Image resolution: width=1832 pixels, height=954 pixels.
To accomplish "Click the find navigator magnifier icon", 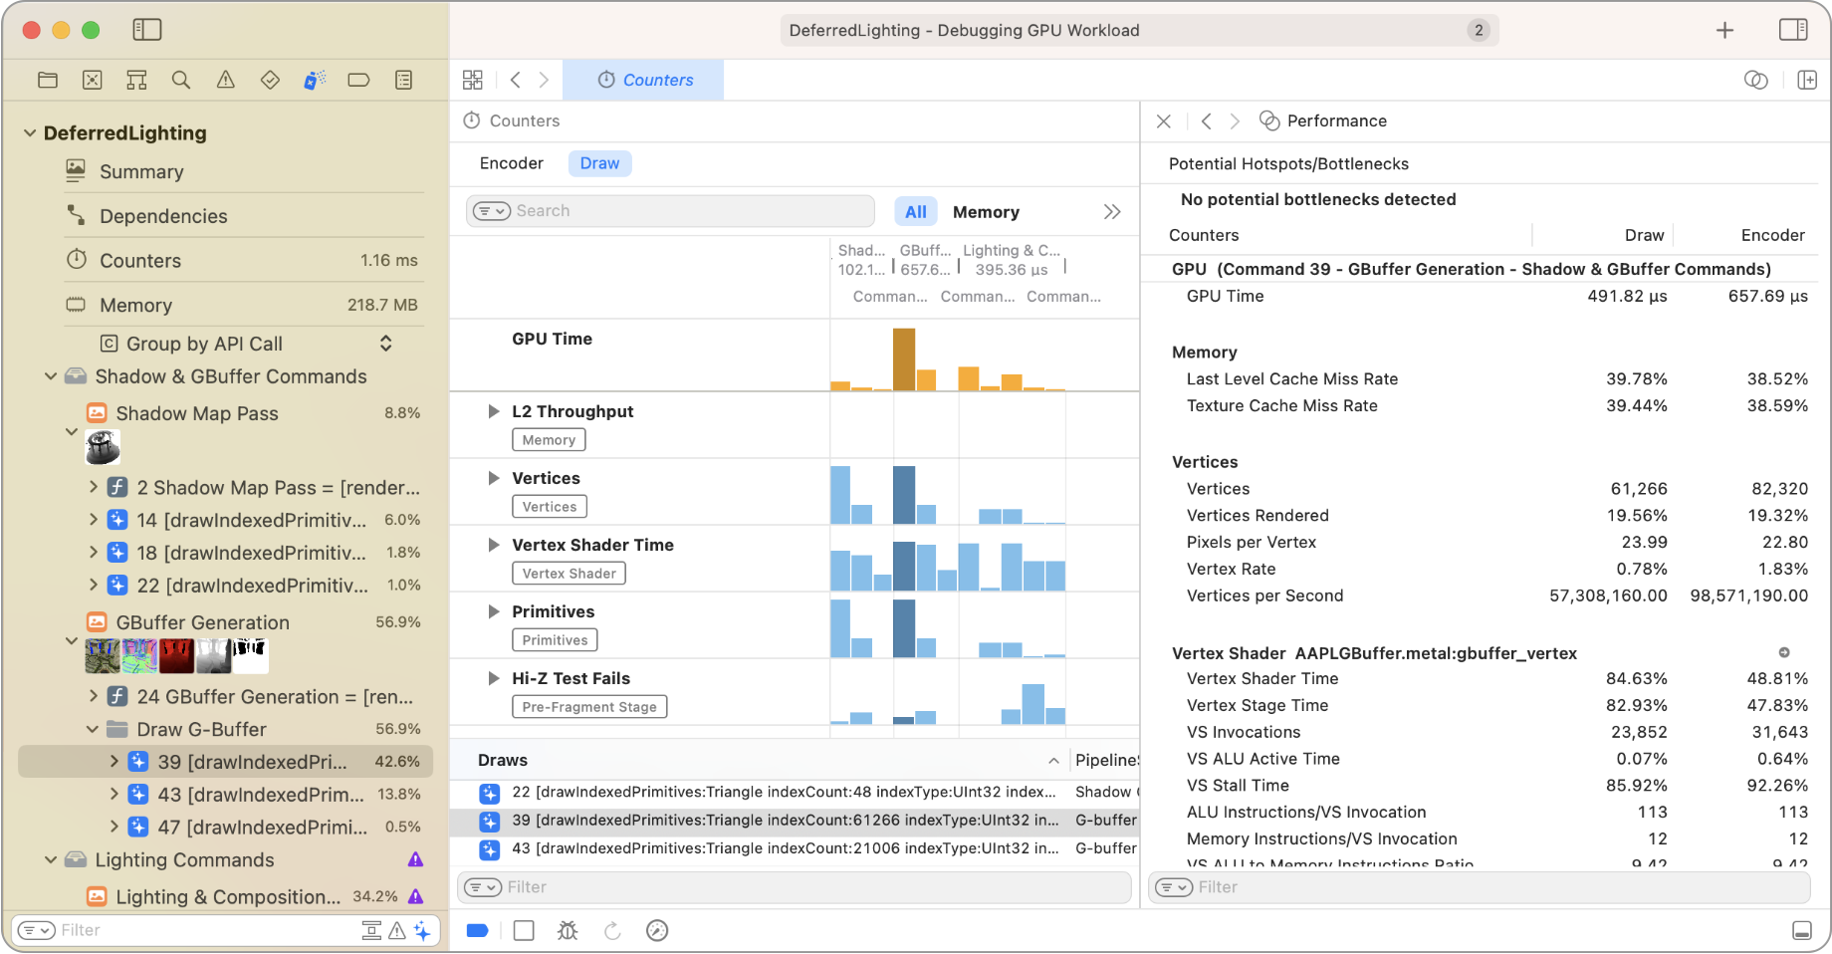I will pyautogui.click(x=181, y=81).
